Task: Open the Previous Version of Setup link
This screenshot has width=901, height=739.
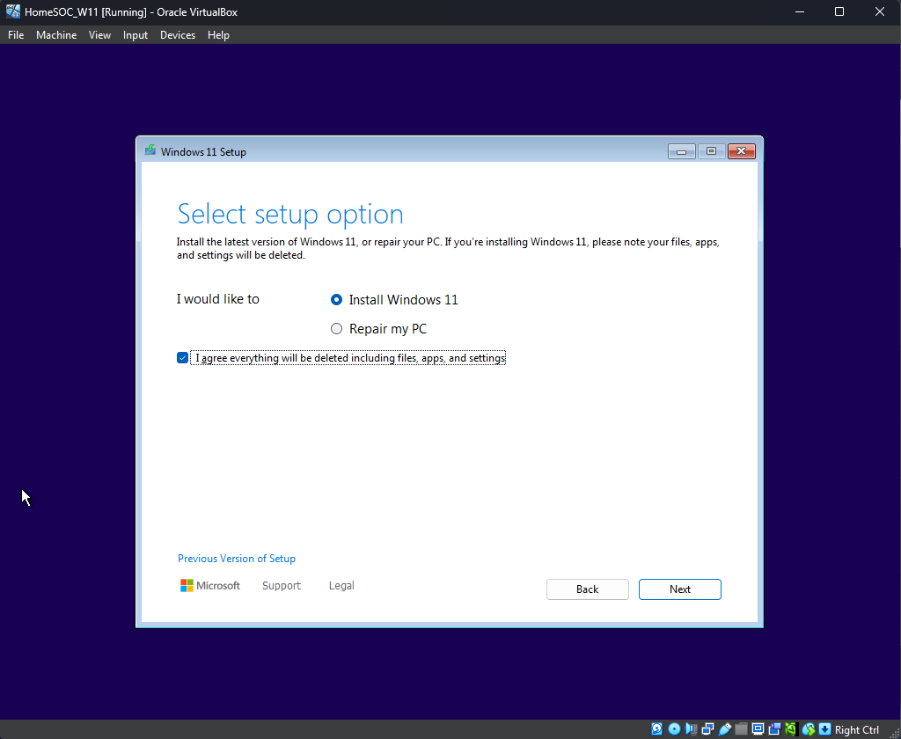Action: point(237,559)
